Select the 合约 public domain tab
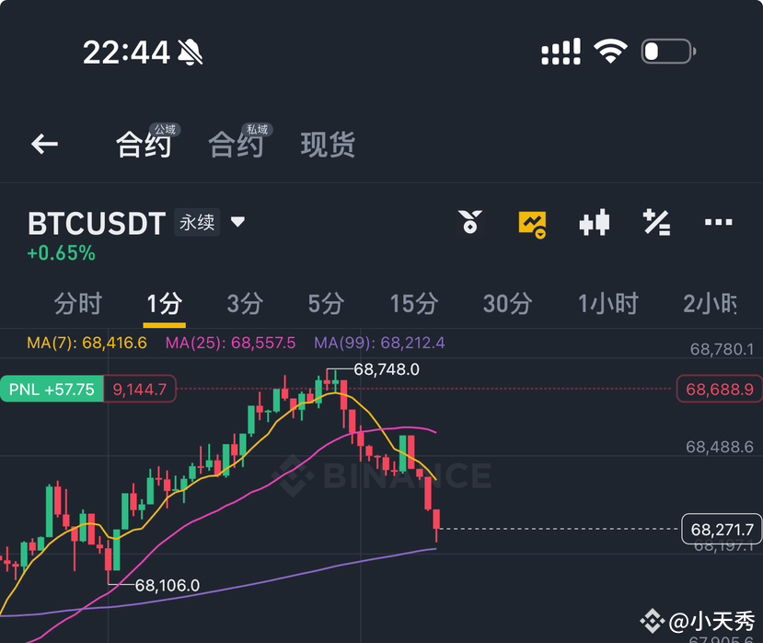Viewport: 763px width, 643px height. point(144,144)
